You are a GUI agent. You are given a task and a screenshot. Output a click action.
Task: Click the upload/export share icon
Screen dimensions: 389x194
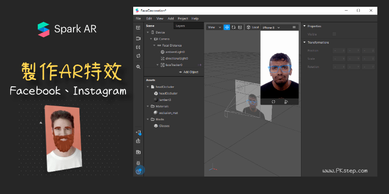tap(138, 141)
